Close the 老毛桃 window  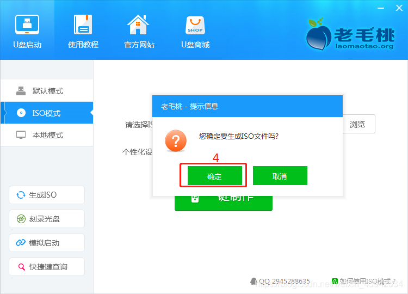click(x=399, y=8)
